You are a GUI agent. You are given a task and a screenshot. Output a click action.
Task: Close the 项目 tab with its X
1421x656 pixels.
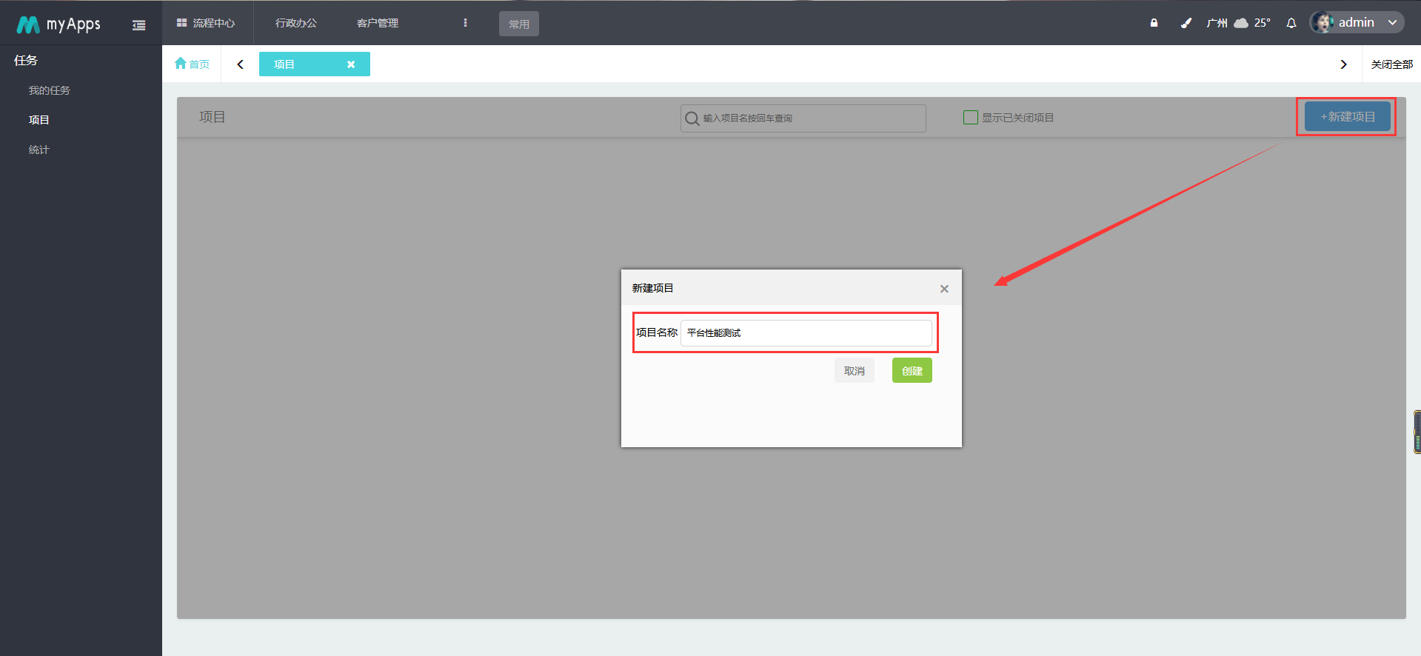point(351,64)
